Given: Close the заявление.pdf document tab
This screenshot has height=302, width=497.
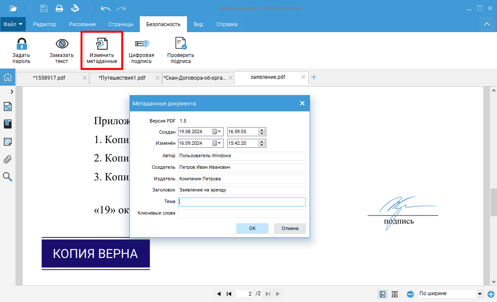Looking at the screenshot, I should pyautogui.click(x=303, y=77).
